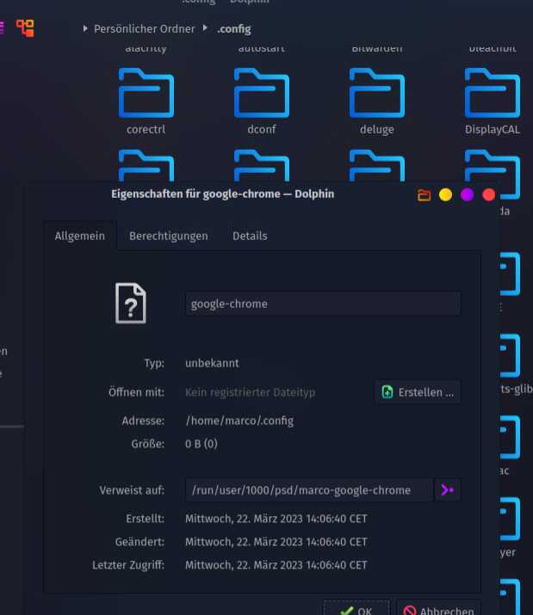Click the google-chrome name field
This screenshot has height=615, width=533.
(x=323, y=304)
